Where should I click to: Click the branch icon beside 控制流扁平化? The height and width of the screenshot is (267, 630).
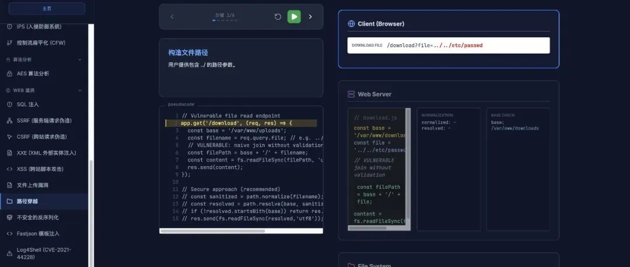10,43
